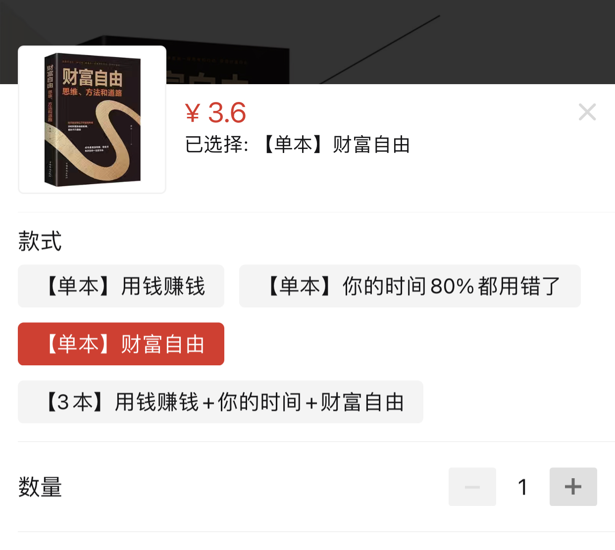Tap the book spine in the thumbnail
The image size is (615, 550).
[x=50, y=119]
